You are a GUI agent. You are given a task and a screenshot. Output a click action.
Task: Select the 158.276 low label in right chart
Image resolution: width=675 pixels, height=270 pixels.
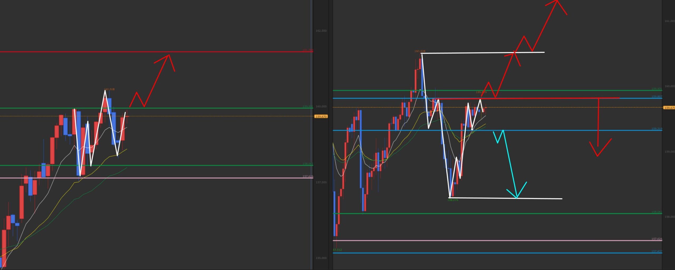point(453,200)
